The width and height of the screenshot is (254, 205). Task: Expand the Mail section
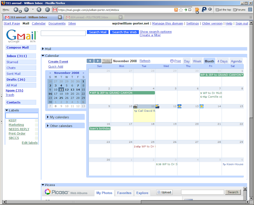43,49
